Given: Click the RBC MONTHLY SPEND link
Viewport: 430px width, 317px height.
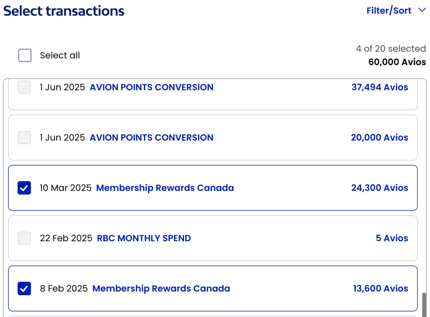Looking at the screenshot, I should pyautogui.click(x=144, y=238).
